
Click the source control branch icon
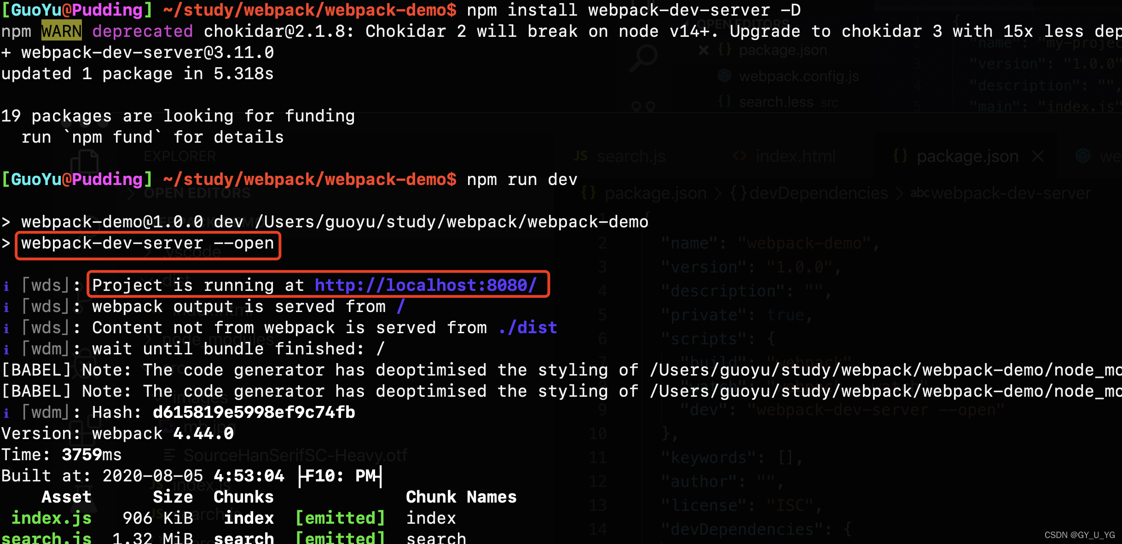click(x=643, y=107)
